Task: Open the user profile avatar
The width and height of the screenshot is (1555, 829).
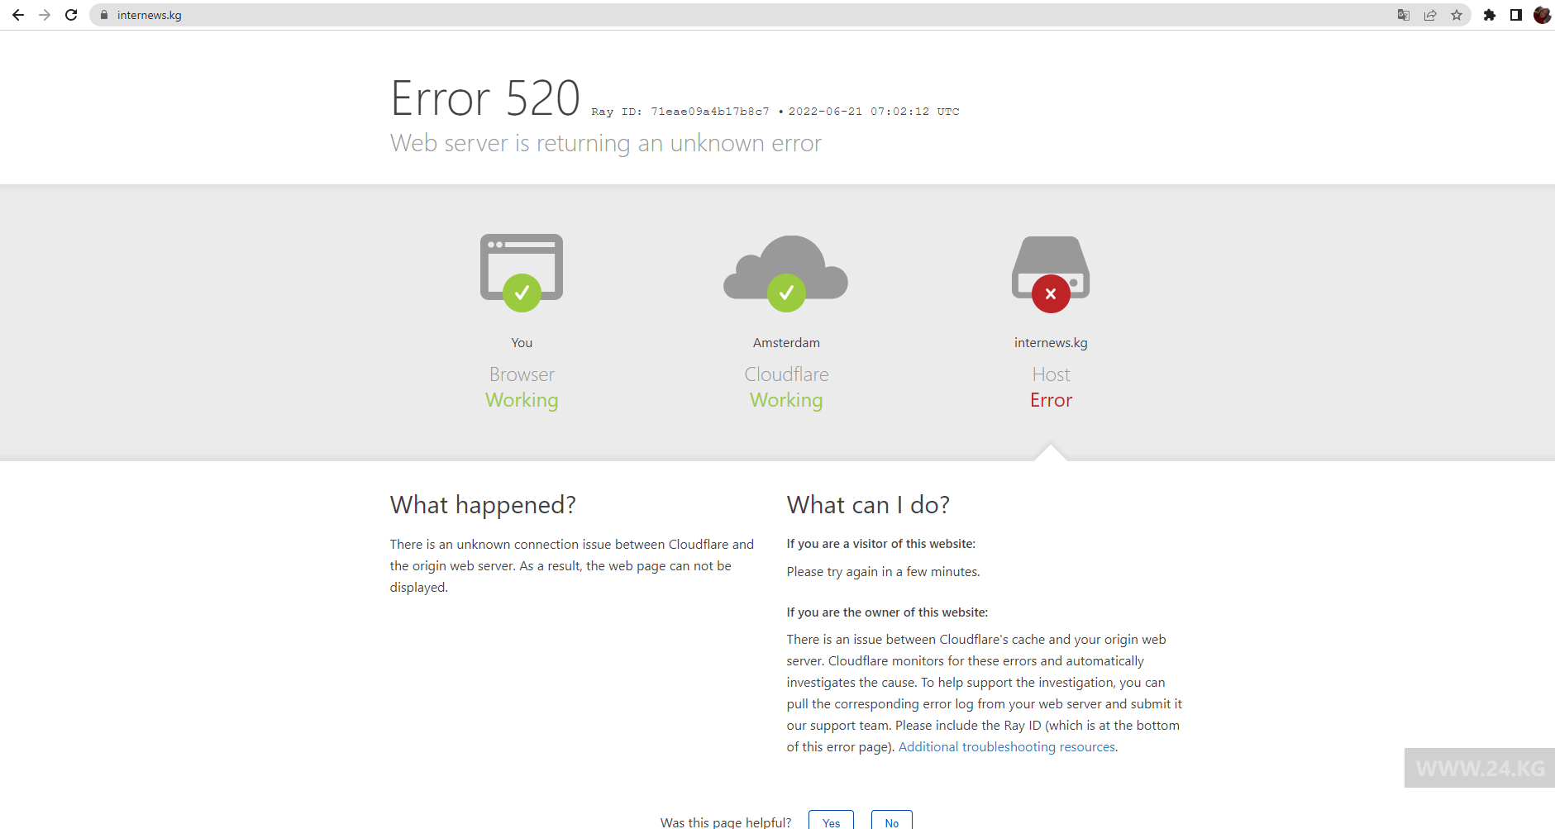Action: pyautogui.click(x=1542, y=15)
